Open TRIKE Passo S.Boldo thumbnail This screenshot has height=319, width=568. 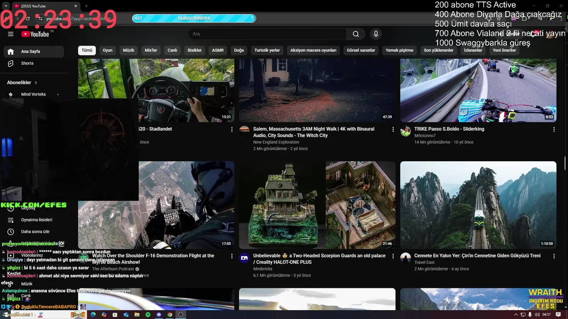coord(478,90)
